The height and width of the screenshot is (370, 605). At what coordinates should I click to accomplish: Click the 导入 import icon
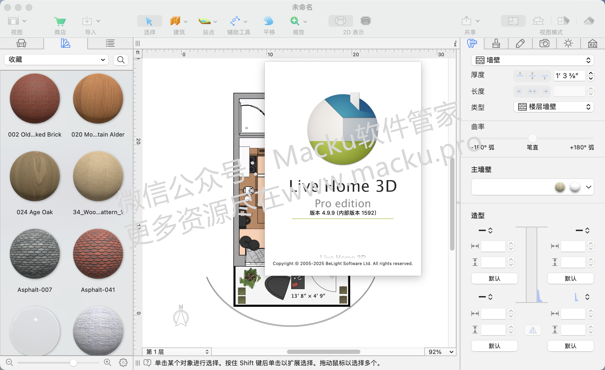tap(87, 21)
